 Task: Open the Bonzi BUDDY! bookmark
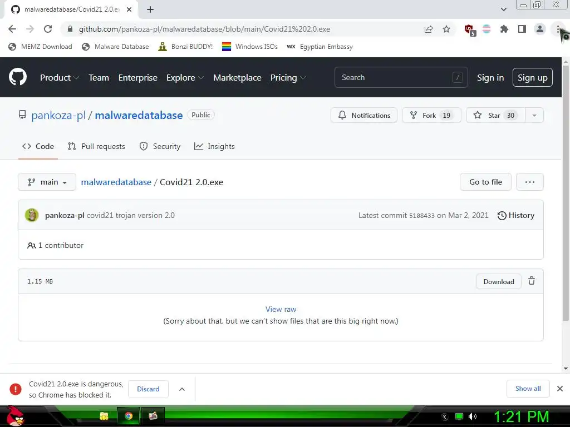pyautogui.click(x=186, y=47)
